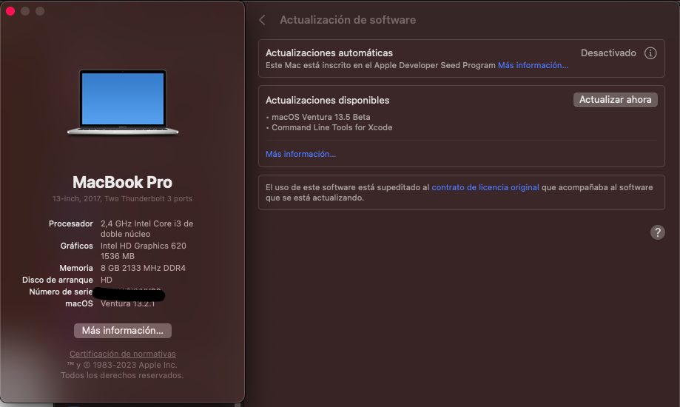This screenshot has width=680, height=407.
Task: Click Todos los derechos reservados text
Action: (x=122, y=375)
